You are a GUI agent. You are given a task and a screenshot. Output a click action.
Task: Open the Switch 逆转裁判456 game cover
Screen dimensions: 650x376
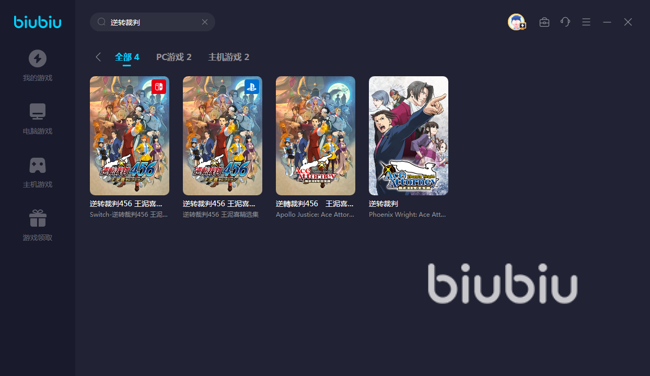tap(130, 136)
